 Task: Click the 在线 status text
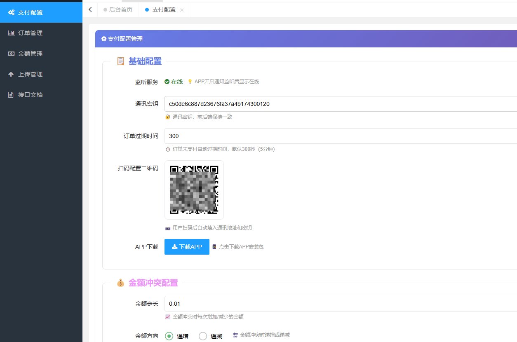click(x=177, y=82)
